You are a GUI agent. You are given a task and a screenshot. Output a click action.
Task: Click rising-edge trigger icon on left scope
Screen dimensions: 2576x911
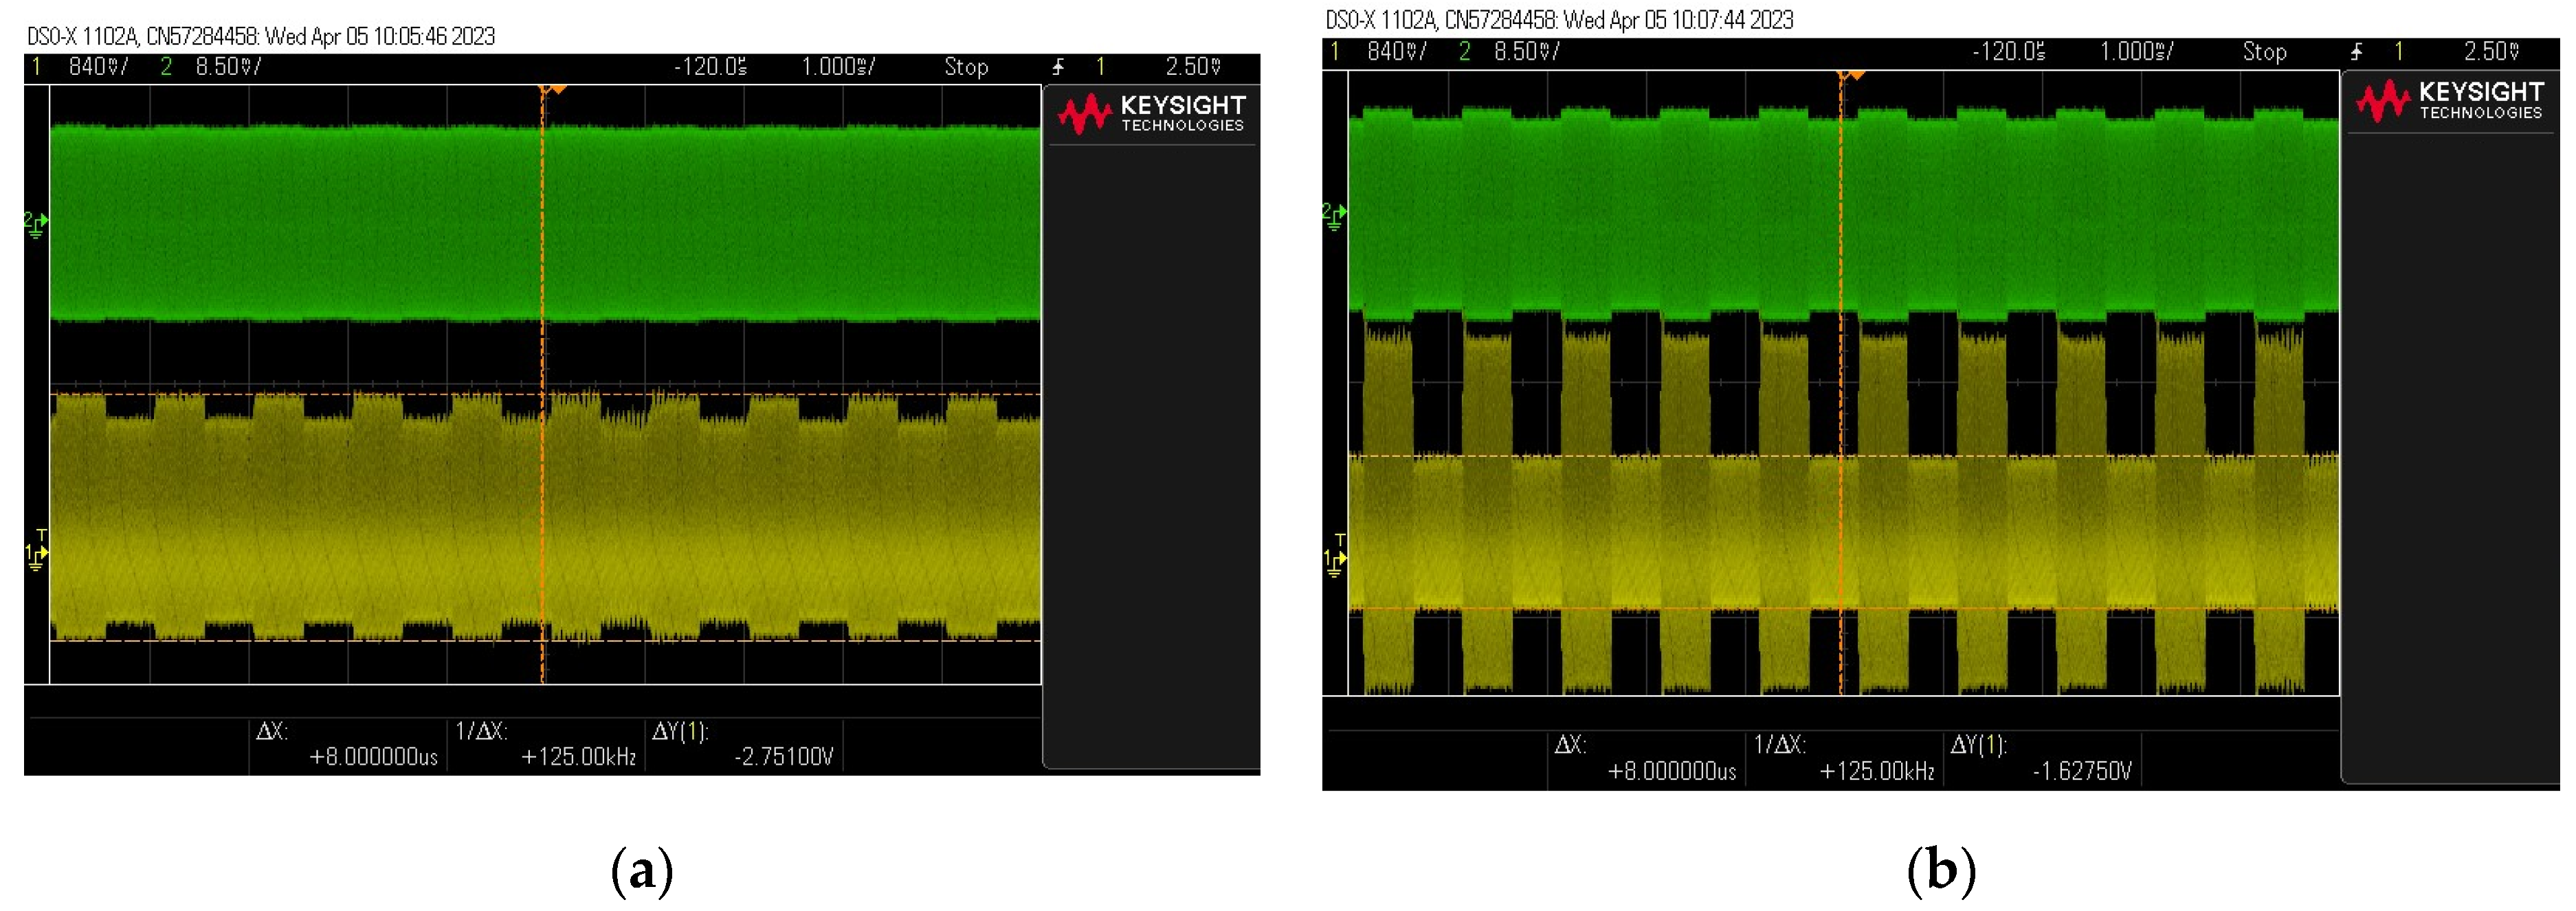1057,67
